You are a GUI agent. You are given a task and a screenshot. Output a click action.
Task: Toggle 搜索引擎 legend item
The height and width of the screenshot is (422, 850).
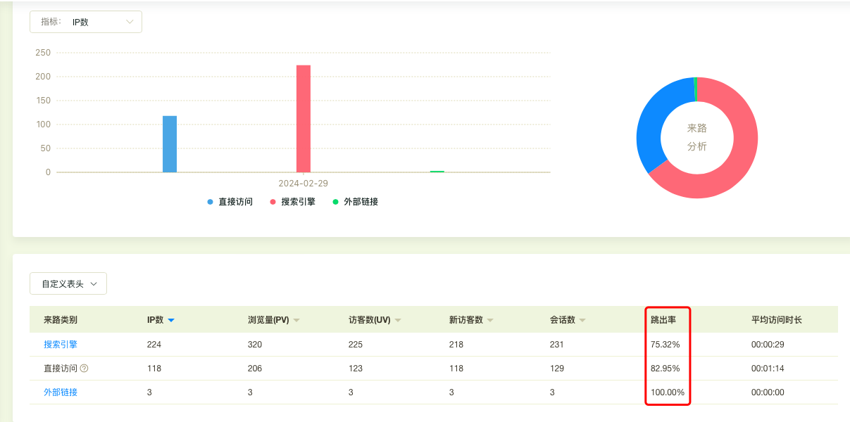(292, 202)
